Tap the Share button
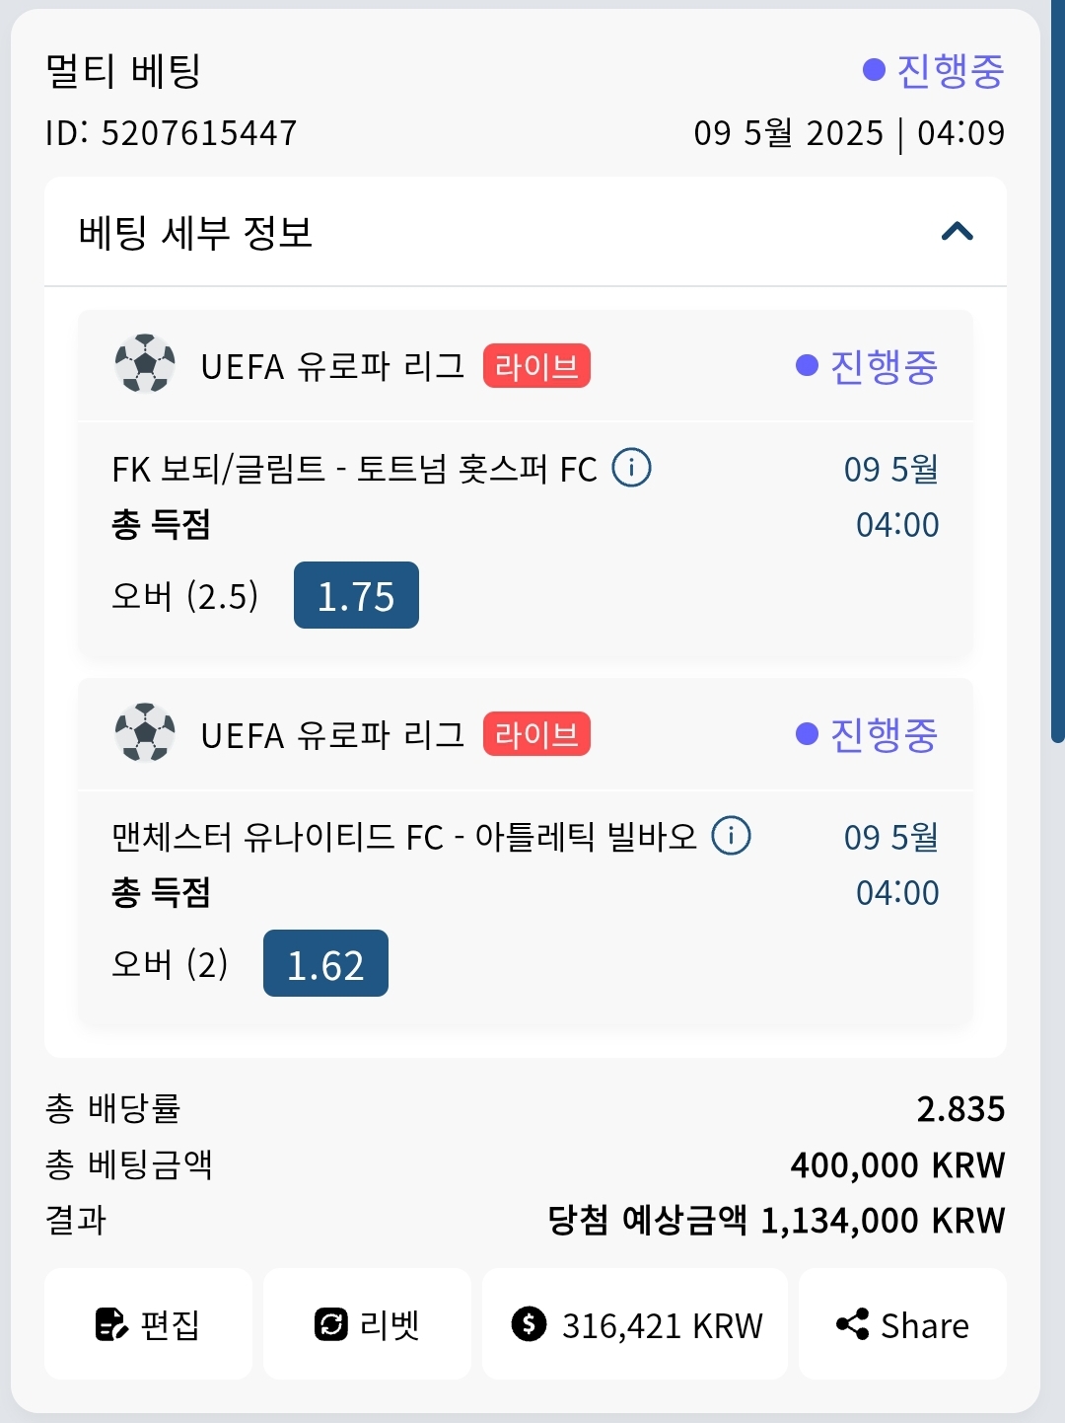 [902, 1324]
